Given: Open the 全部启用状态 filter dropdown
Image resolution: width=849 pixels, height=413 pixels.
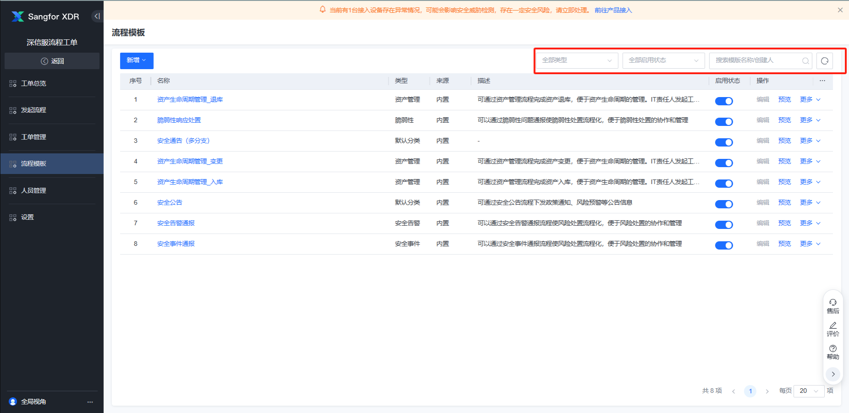Looking at the screenshot, I should (x=663, y=60).
